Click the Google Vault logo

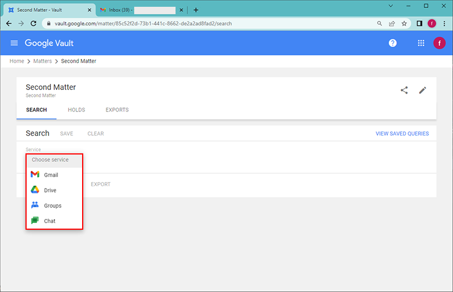(49, 43)
